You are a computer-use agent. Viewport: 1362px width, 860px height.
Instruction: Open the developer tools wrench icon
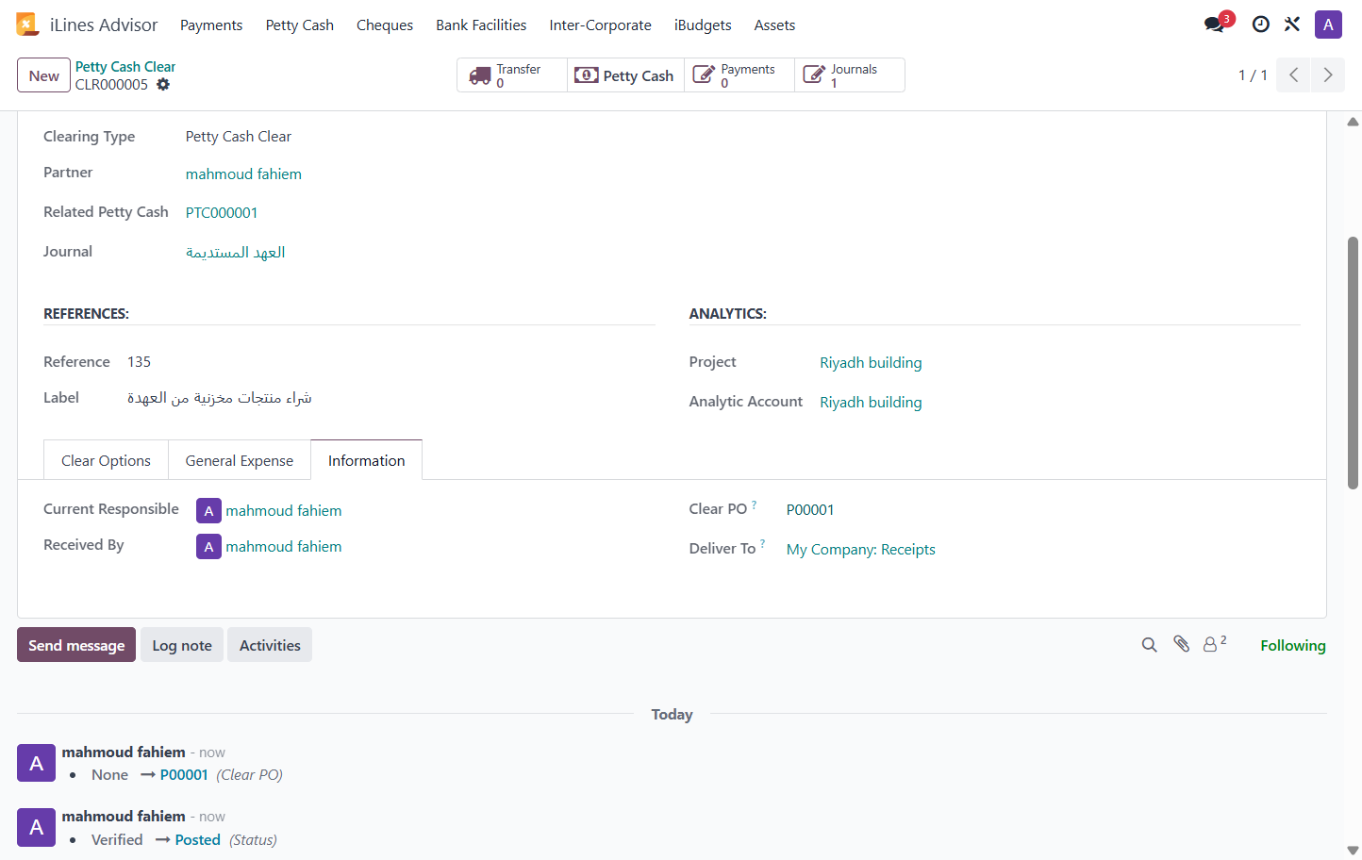[1292, 25]
